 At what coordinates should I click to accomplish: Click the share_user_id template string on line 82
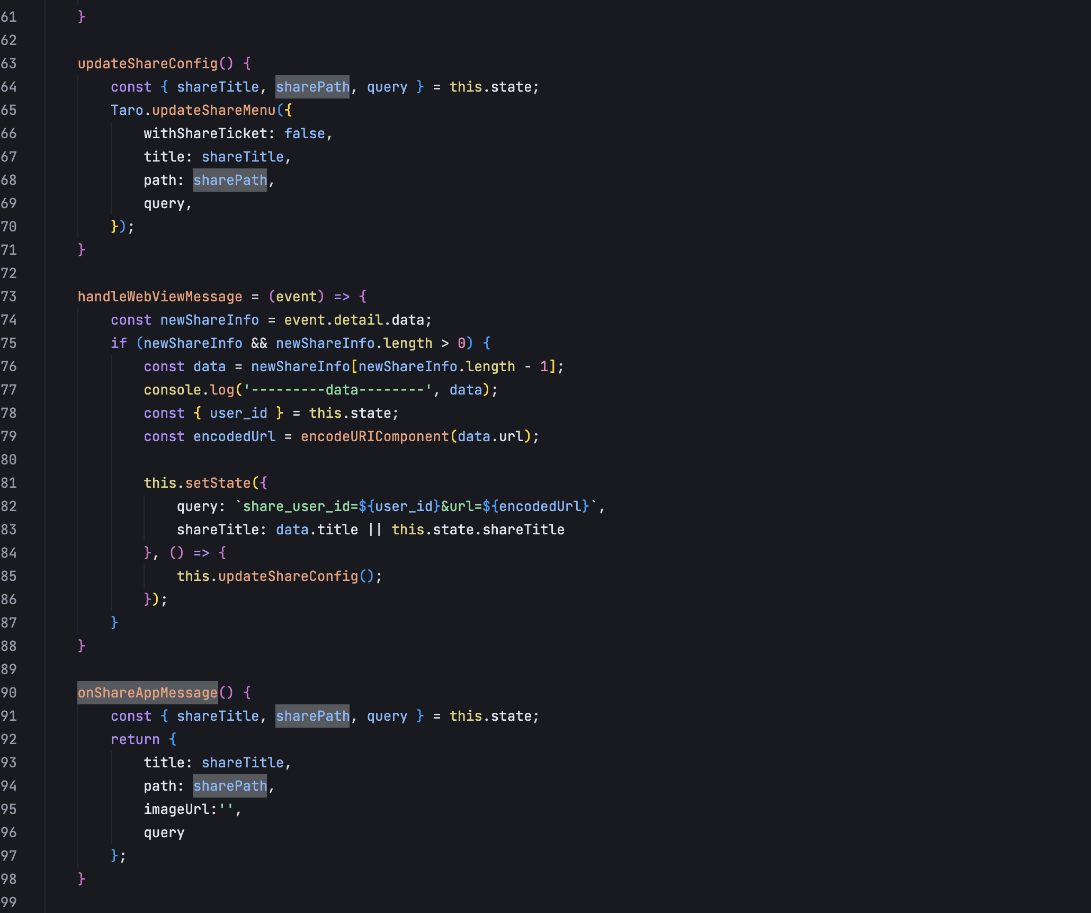416,506
